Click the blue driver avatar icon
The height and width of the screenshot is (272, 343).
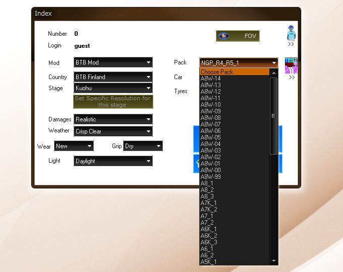tap(291, 33)
